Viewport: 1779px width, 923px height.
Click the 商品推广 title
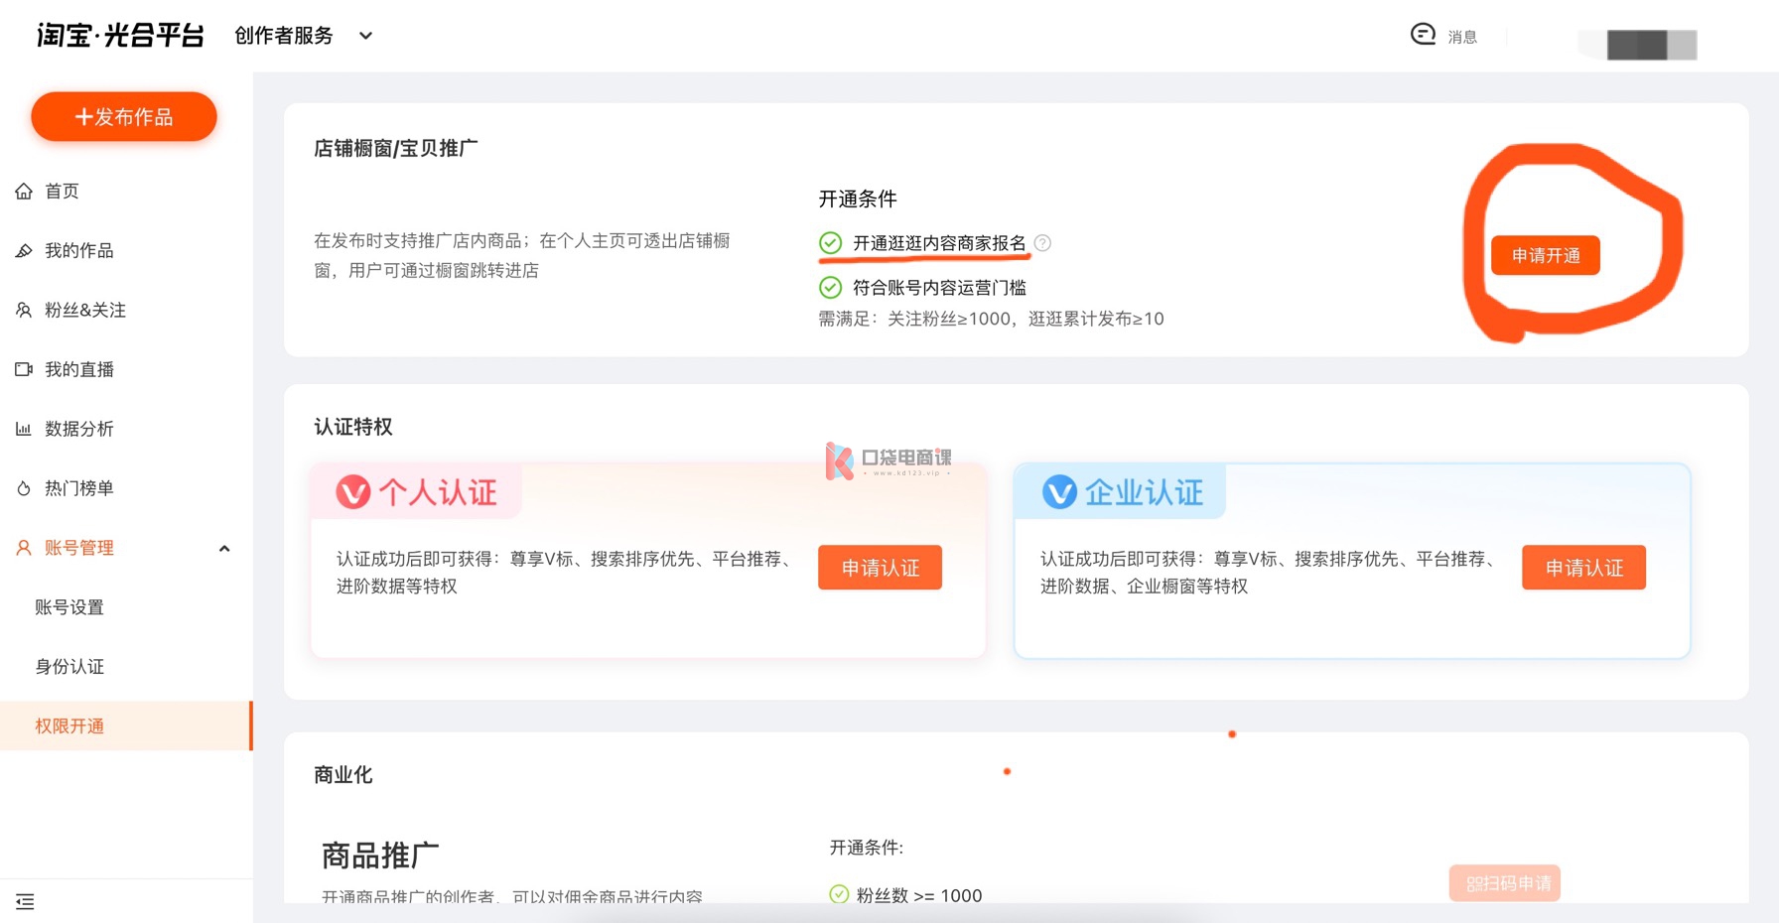(x=380, y=855)
